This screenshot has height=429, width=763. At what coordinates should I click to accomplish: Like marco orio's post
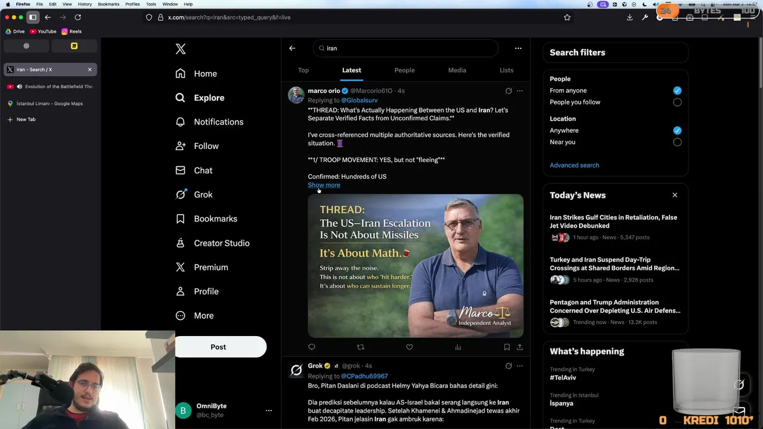(410, 347)
